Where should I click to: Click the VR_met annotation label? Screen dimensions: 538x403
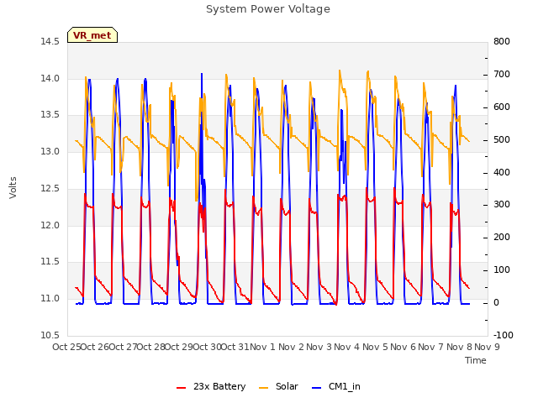click(x=92, y=35)
